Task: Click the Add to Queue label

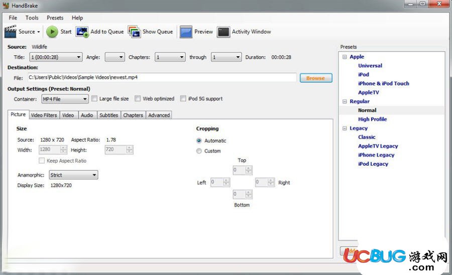Action: (x=107, y=32)
